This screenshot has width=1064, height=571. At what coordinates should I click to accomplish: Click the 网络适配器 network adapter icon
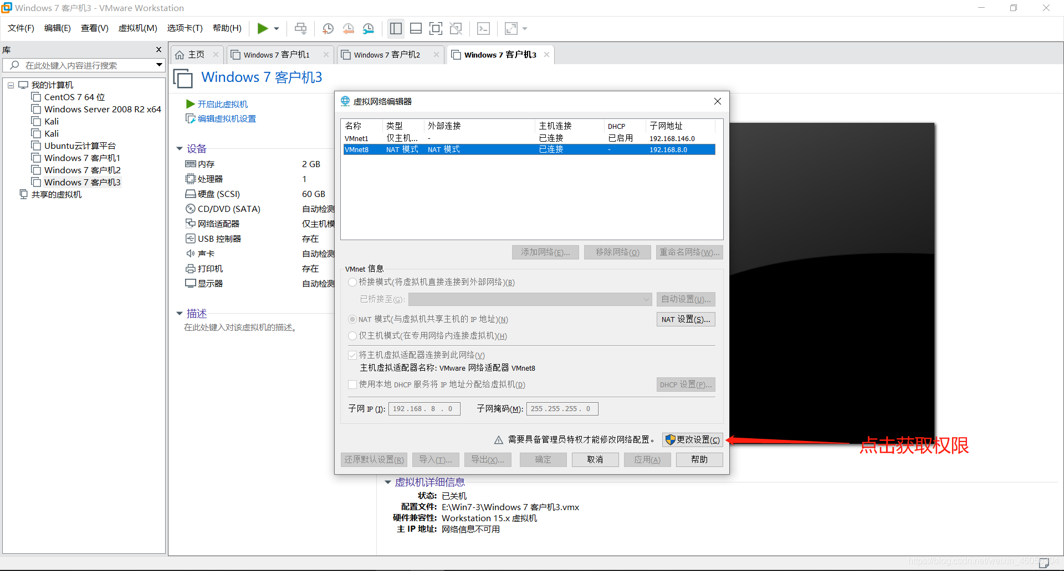coord(191,224)
